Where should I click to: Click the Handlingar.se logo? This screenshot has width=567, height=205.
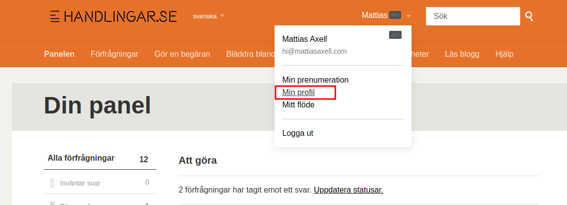pos(114,16)
